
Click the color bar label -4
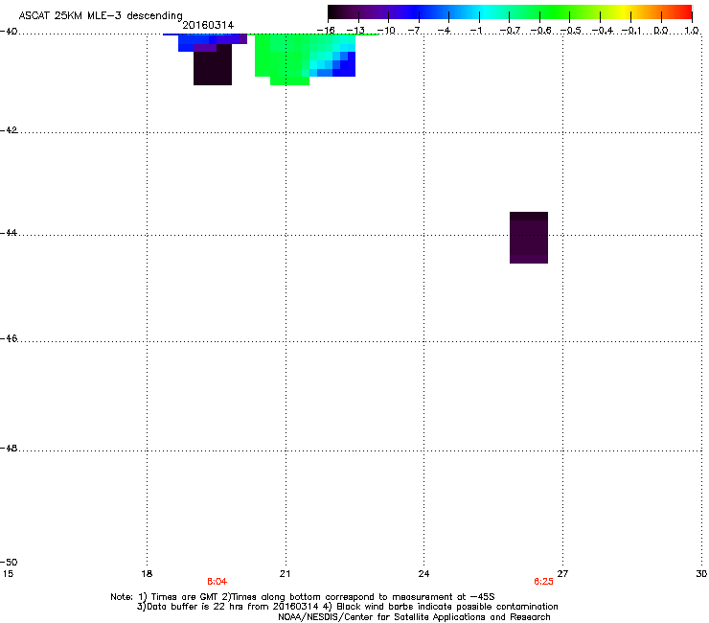coord(445,31)
